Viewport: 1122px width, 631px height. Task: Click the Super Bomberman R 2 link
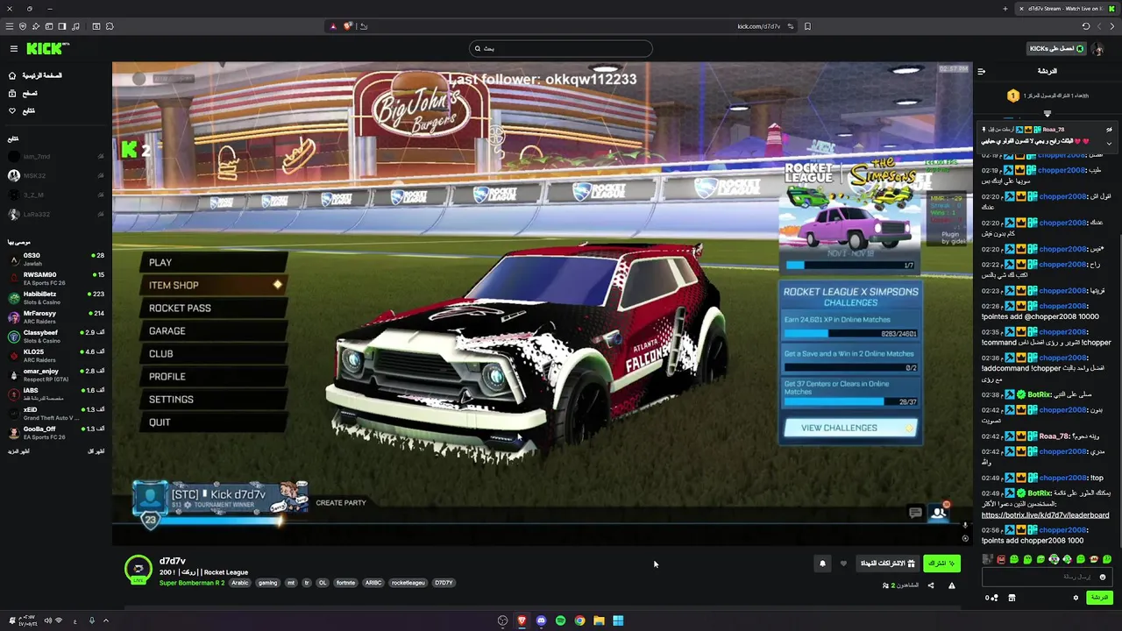click(192, 583)
